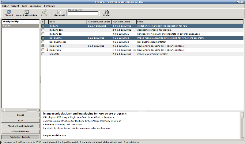Sort by Najnovšia verzia column header
This screenshot has height=144, width=245.
pyautogui.click(x=124, y=21)
